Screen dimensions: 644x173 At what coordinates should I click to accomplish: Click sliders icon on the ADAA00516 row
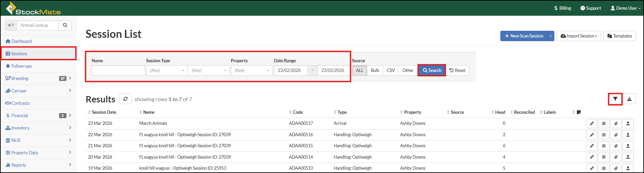pos(604,135)
